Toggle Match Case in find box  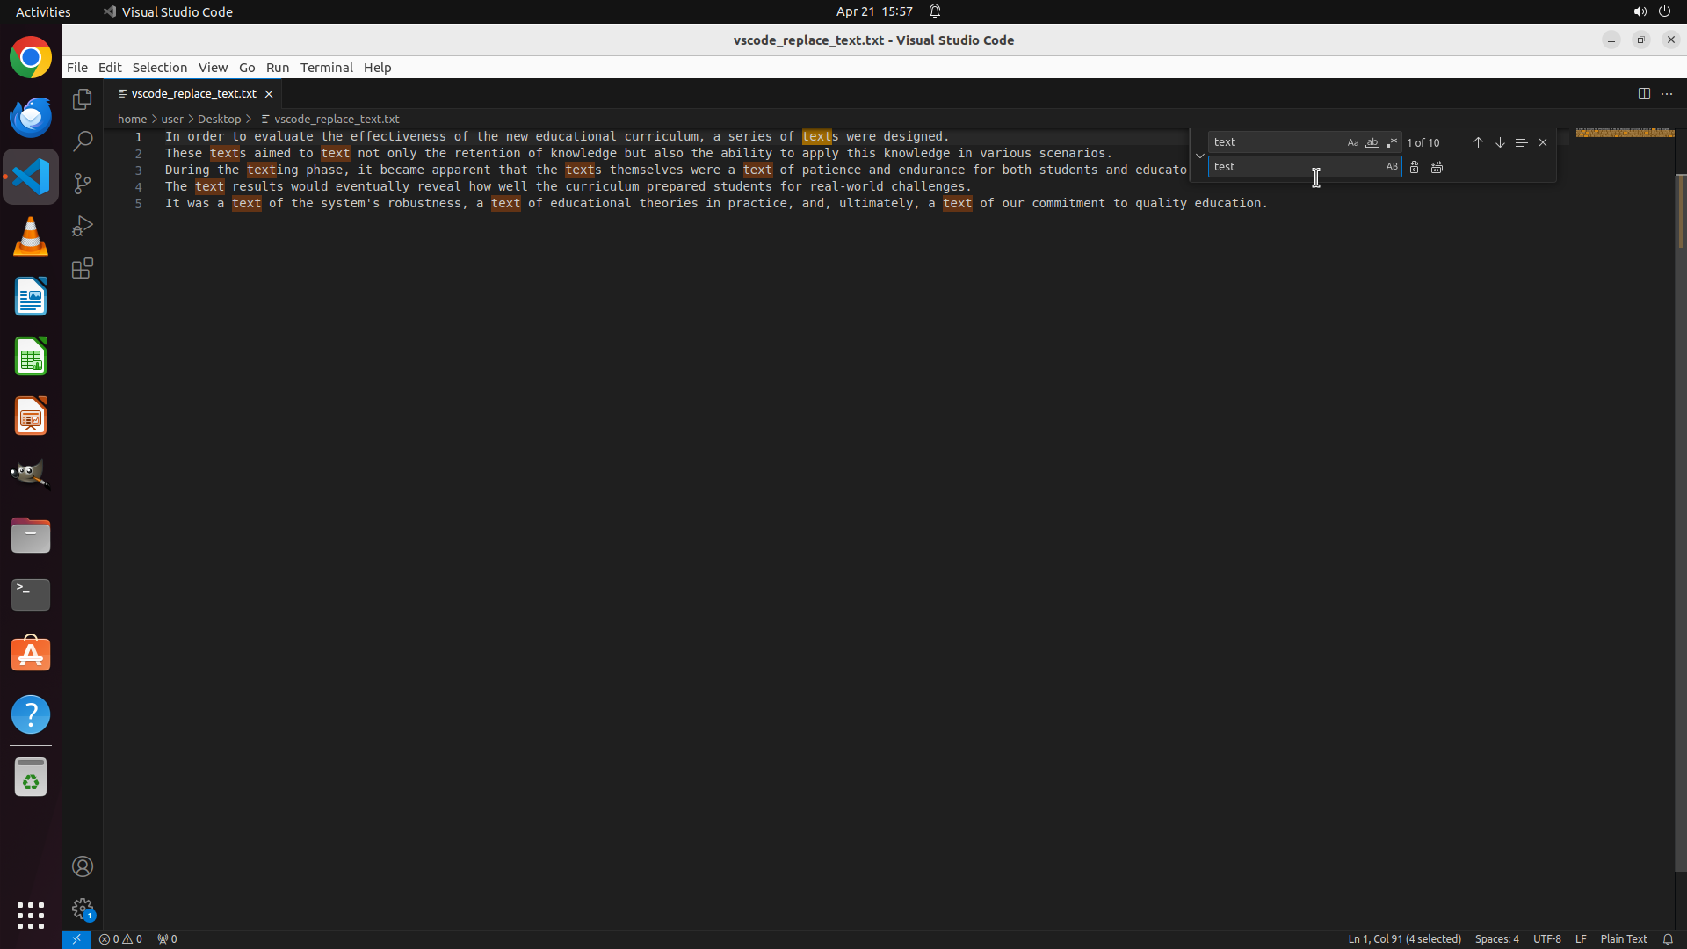tap(1353, 142)
